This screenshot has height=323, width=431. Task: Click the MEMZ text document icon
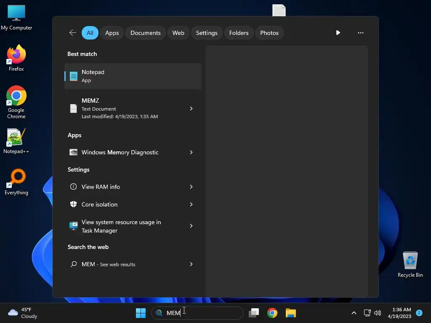tap(73, 109)
